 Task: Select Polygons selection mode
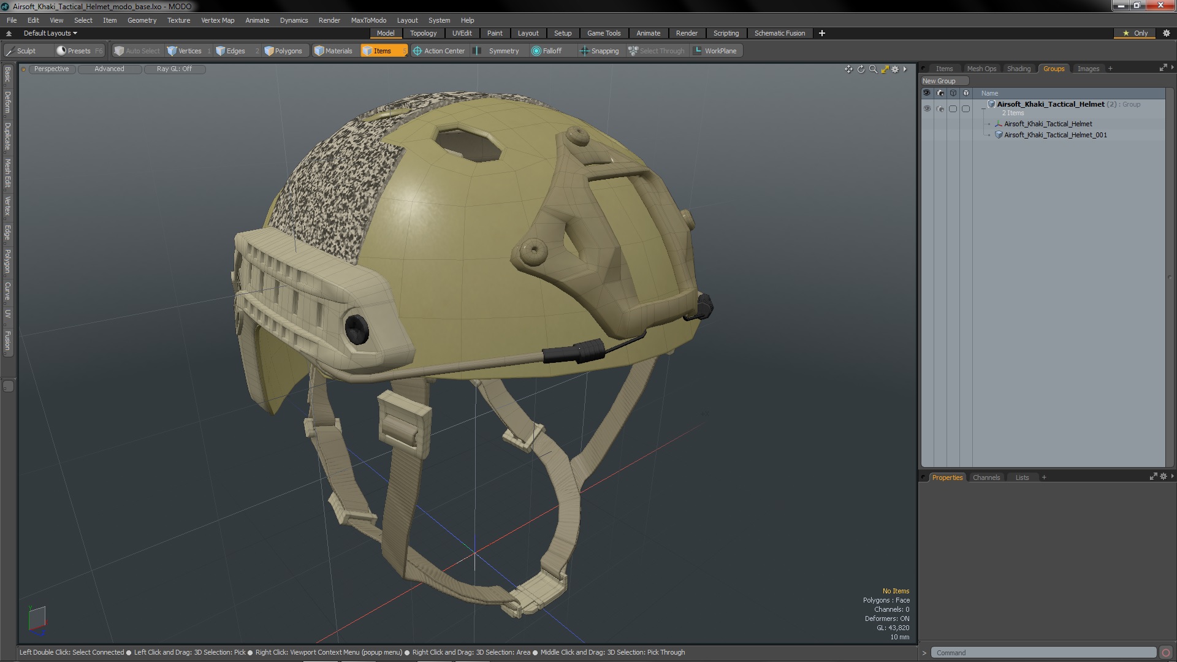(283, 51)
